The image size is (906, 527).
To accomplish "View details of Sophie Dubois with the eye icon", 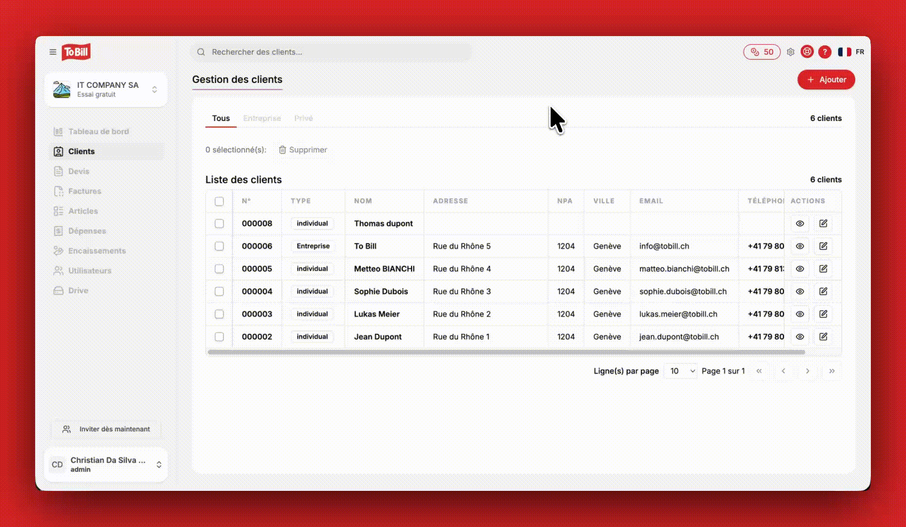I will coord(800,291).
